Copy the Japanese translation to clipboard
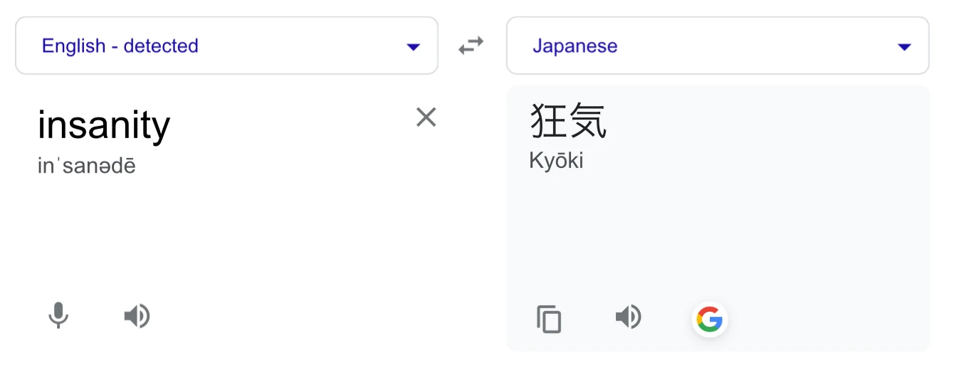This screenshot has height=373, width=954. (x=549, y=319)
